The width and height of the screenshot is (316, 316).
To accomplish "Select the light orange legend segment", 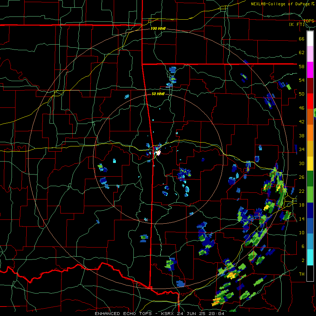I will (x=310, y=133).
